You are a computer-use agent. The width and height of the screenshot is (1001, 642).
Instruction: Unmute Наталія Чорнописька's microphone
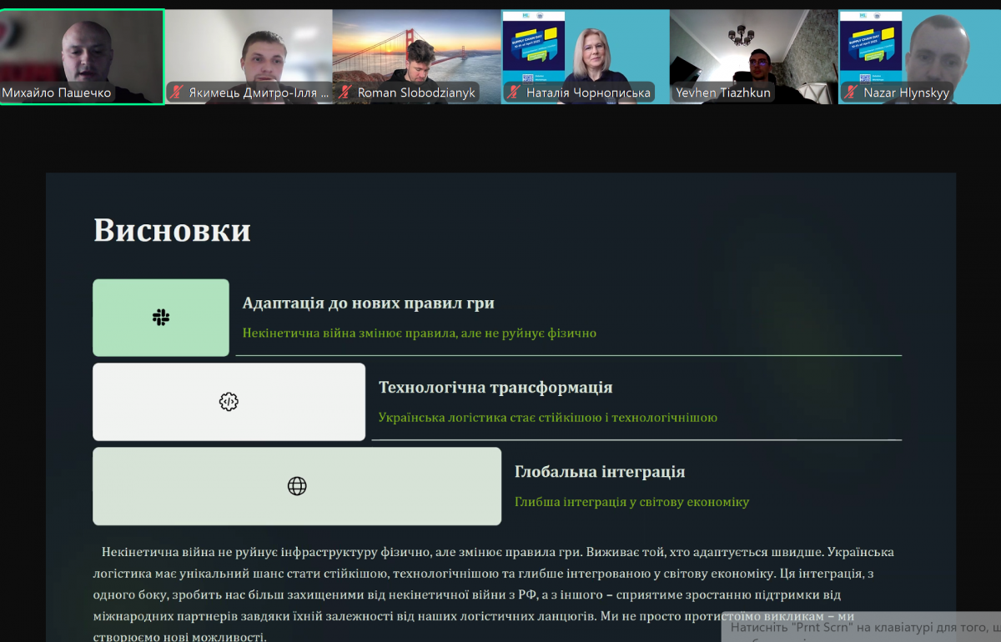[513, 92]
